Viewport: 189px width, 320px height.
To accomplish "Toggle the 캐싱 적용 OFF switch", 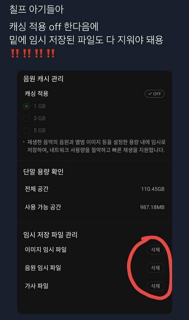I will 154,94.
